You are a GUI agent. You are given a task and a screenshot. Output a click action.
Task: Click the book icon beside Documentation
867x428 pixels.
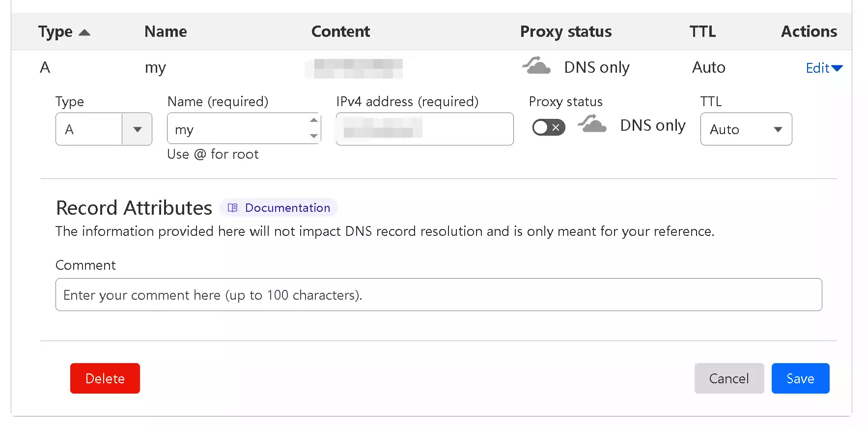point(233,208)
